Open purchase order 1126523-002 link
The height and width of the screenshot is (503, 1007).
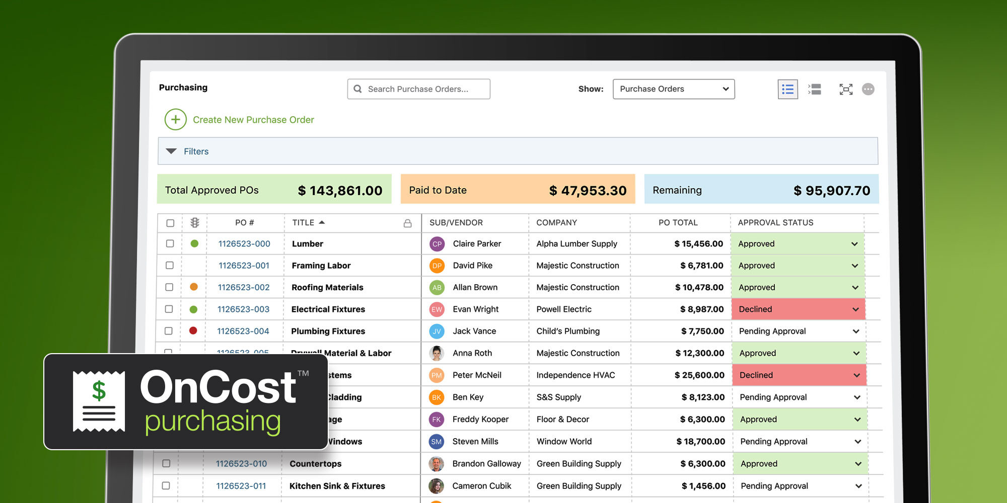click(244, 287)
